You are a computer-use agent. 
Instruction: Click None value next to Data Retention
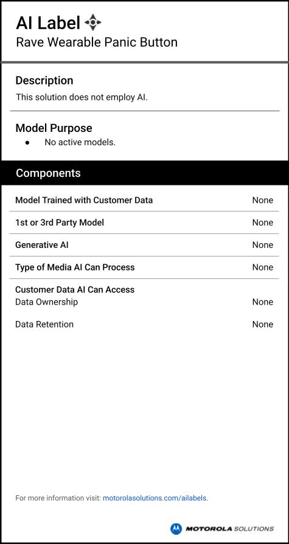coord(263,325)
